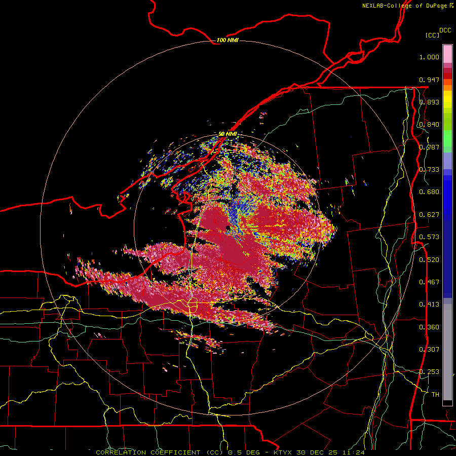Select the 0.893 color scale value

tap(429, 102)
